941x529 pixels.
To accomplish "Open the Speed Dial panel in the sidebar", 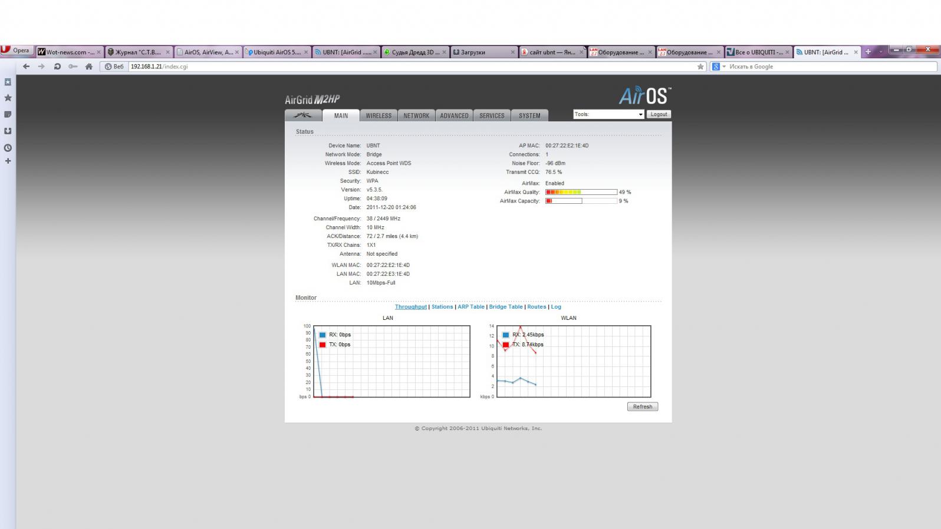I will tap(8, 82).
